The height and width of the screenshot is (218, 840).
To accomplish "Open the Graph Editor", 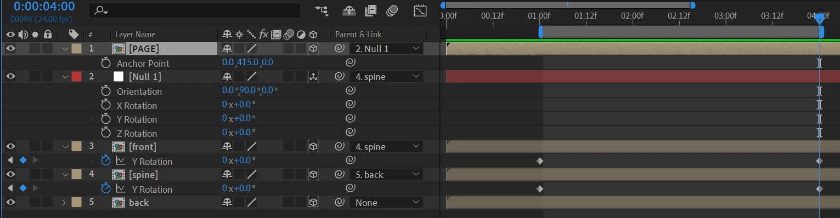I will (x=420, y=10).
